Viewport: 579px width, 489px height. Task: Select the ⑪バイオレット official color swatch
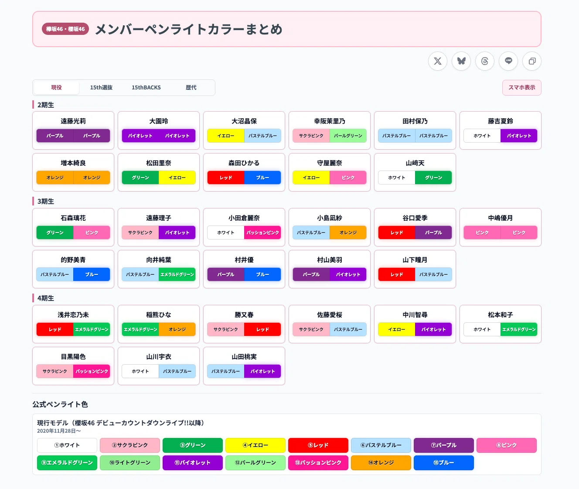click(x=193, y=463)
